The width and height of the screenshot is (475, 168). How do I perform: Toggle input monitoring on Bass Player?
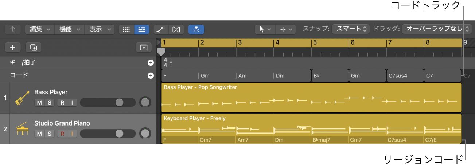click(x=72, y=103)
